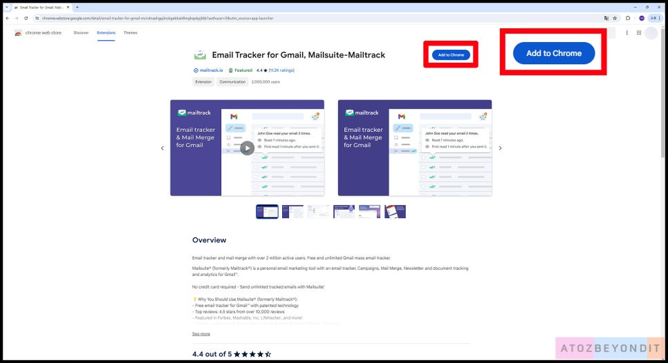Bookmark this page with the star icon
This screenshot has width=668, height=363.
pyautogui.click(x=615, y=18)
